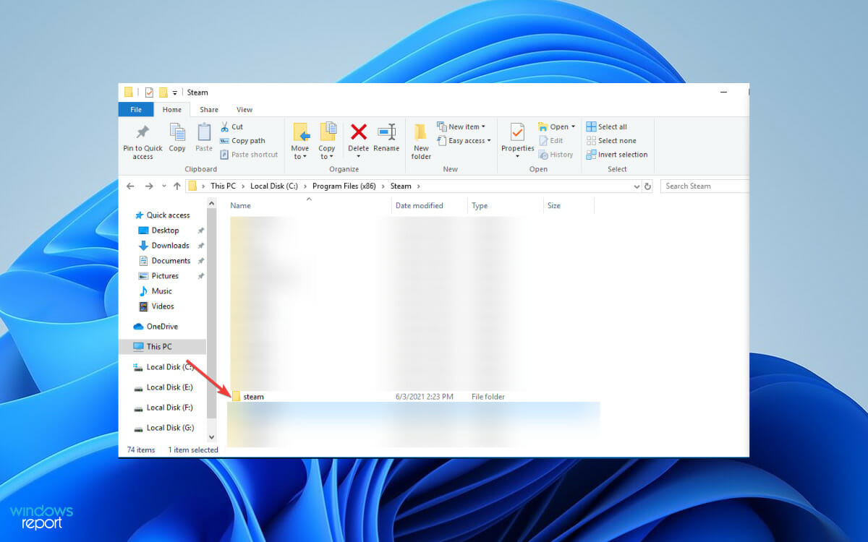Click Edit in the Open group
This screenshot has width=868, height=542.
(551, 141)
